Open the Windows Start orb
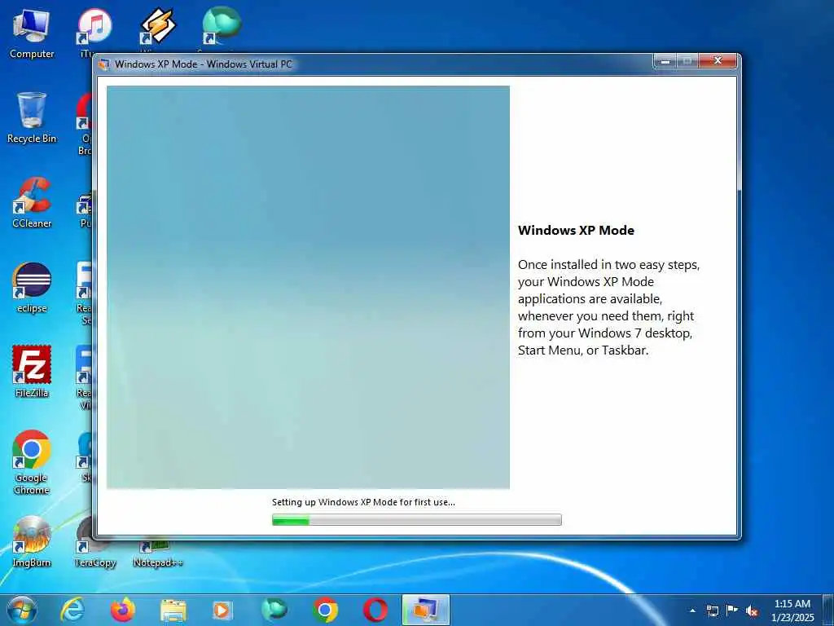This screenshot has height=626, width=834. [x=22, y=610]
